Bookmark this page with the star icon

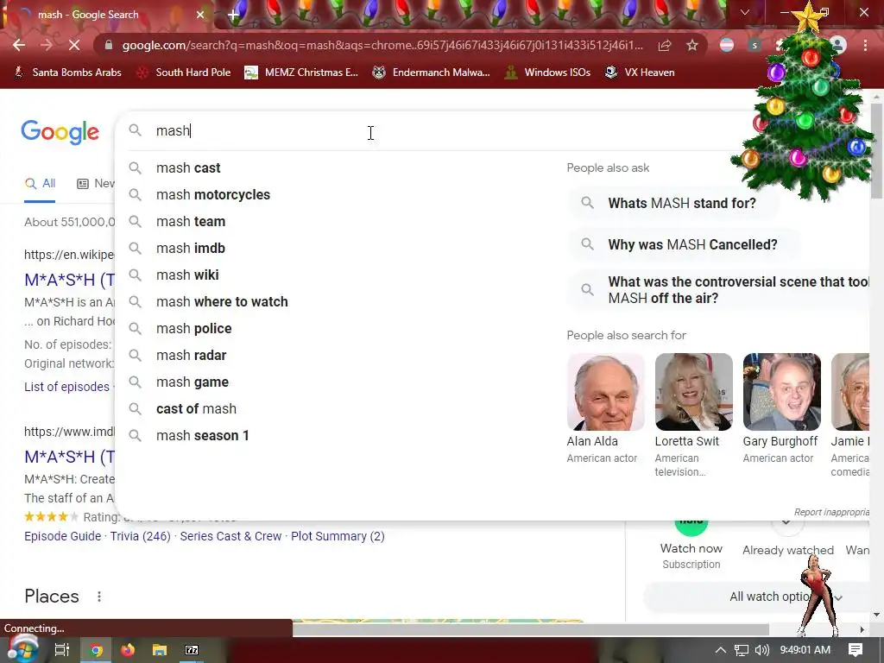point(691,45)
